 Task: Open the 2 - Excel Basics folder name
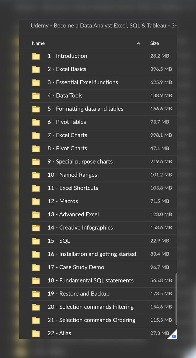coord(67,69)
